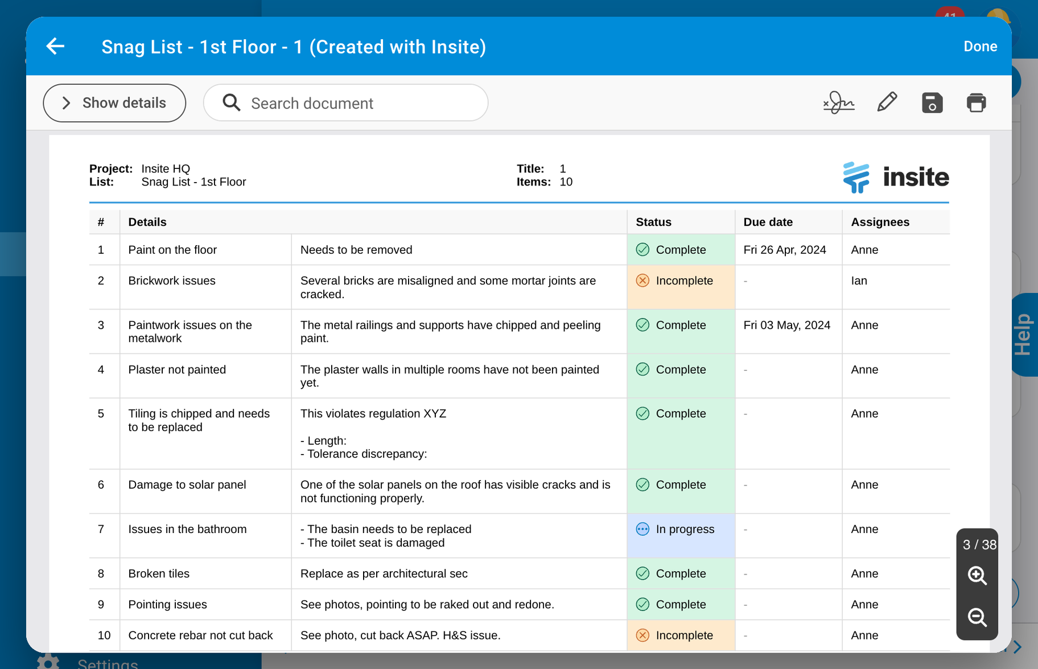1038x669 pixels.
Task: Open the signature tool
Action: tap(838, 103)
